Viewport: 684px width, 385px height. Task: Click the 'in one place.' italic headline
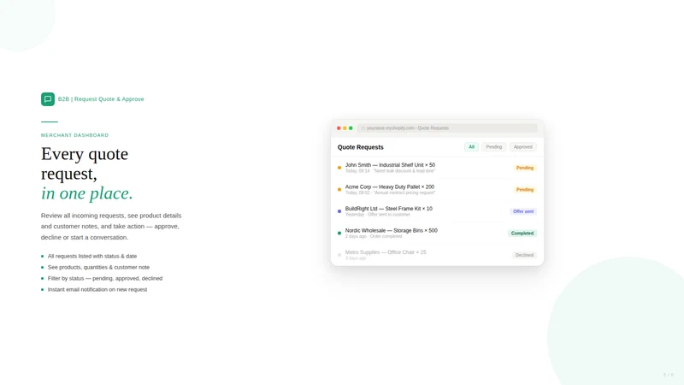(x=87, y=193)
